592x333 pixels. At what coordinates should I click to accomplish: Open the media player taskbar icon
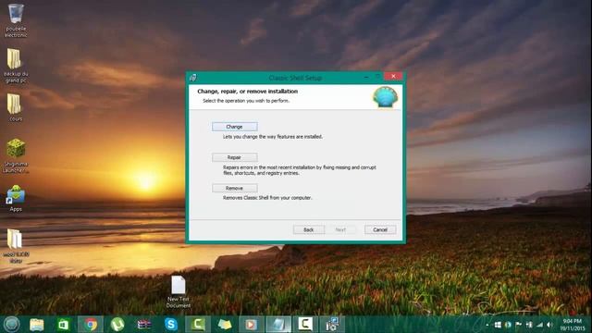(251, 325)
